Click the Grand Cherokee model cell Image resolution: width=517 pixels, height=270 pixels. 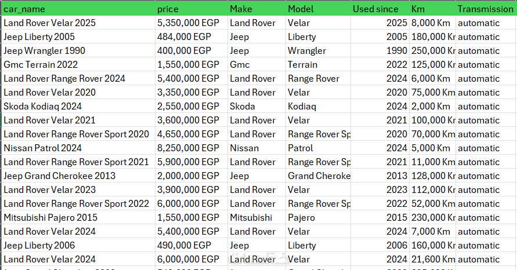point(319,176)
